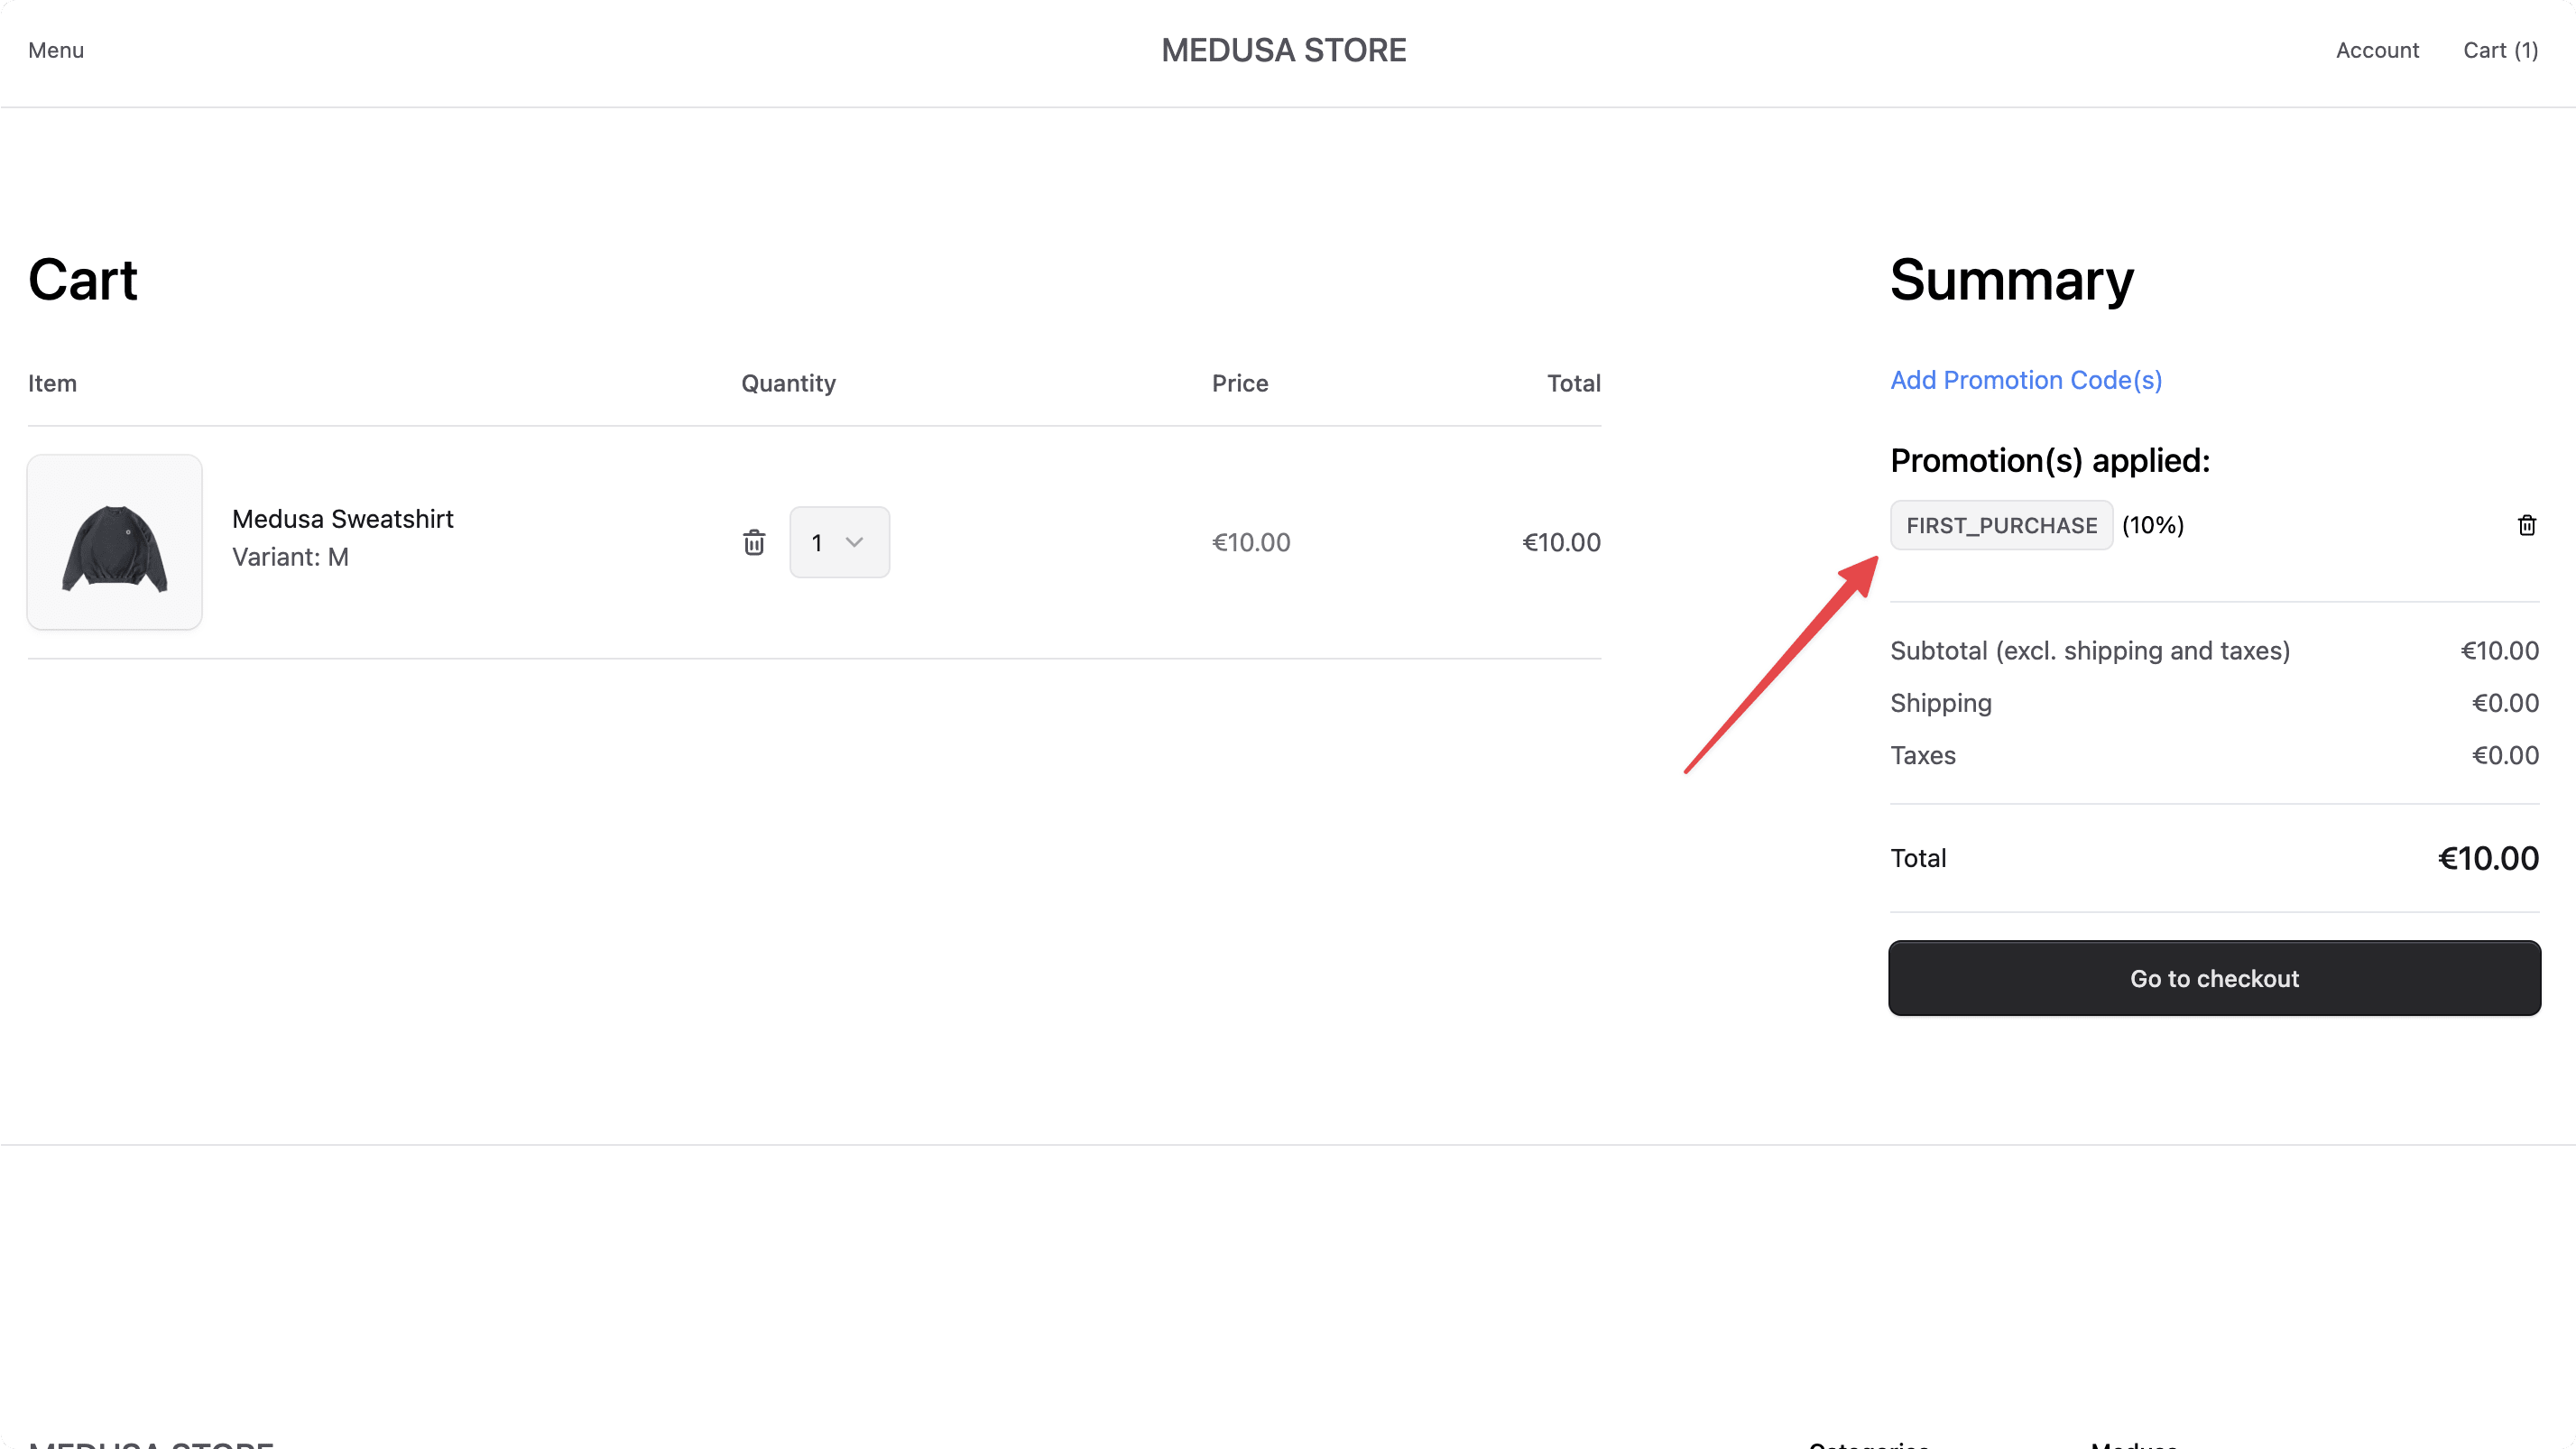Go to the Account page

pyautogui.click(x=2377, y=49)
